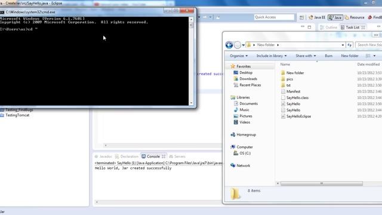Select the SayHello.class file
382x215 pixels.
(x=297, y=98)
